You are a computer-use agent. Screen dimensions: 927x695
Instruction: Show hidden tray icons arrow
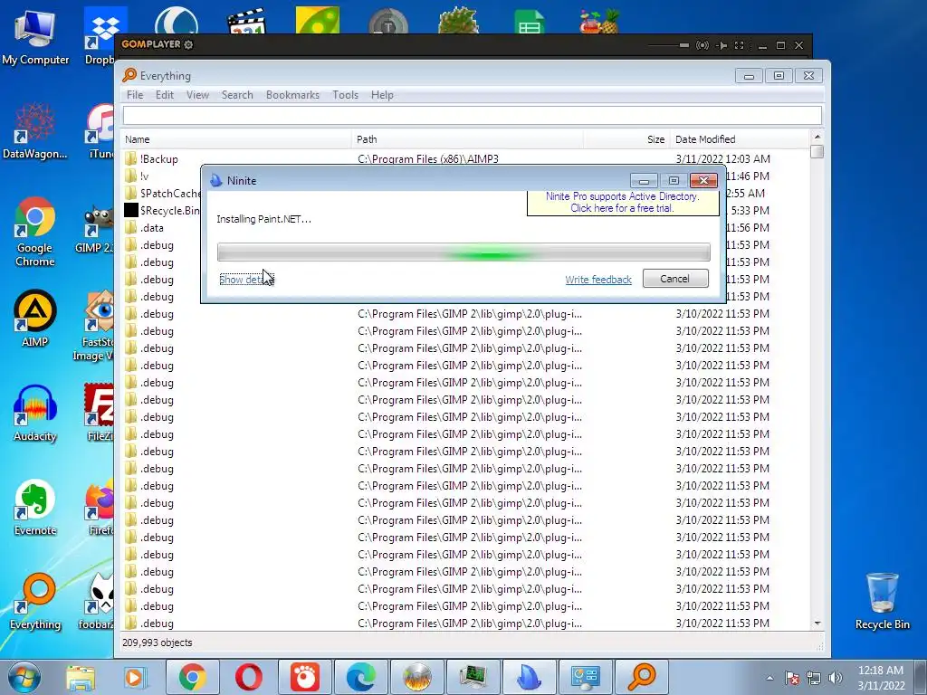[x=769, y=678]
